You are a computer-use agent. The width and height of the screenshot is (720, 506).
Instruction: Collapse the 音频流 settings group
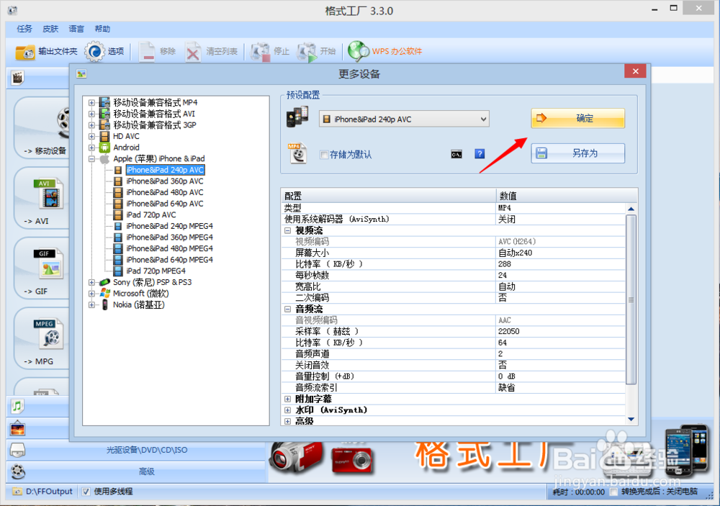287,309
